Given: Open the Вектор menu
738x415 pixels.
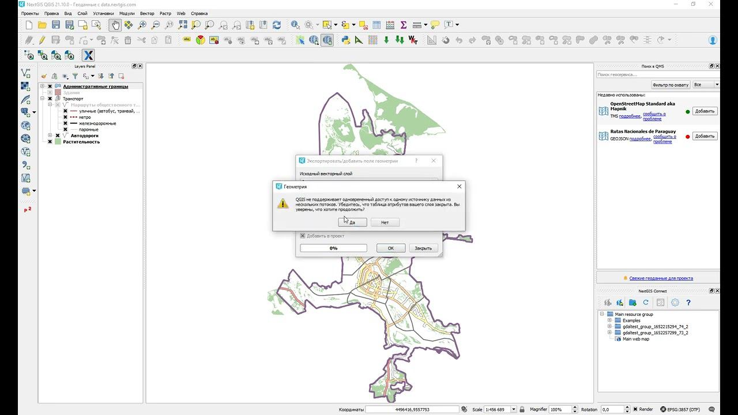Looking at the screenshot, I should tap(147, 13).
